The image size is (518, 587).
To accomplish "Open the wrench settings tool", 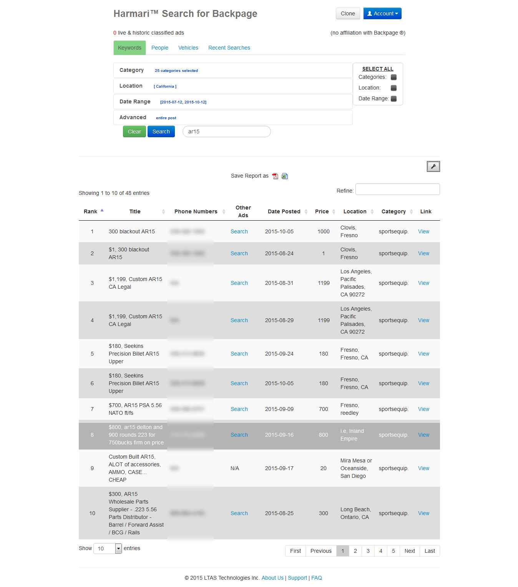I will 433,166.
